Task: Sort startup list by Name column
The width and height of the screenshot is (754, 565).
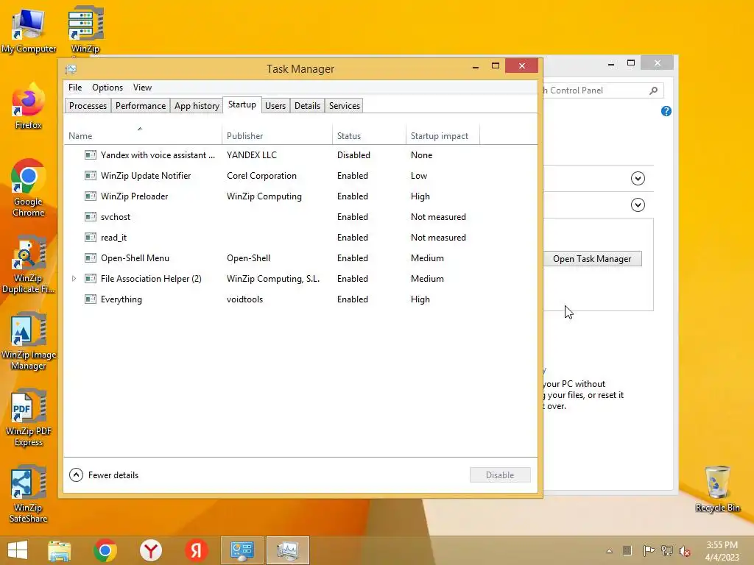Action: pos(143,136)
